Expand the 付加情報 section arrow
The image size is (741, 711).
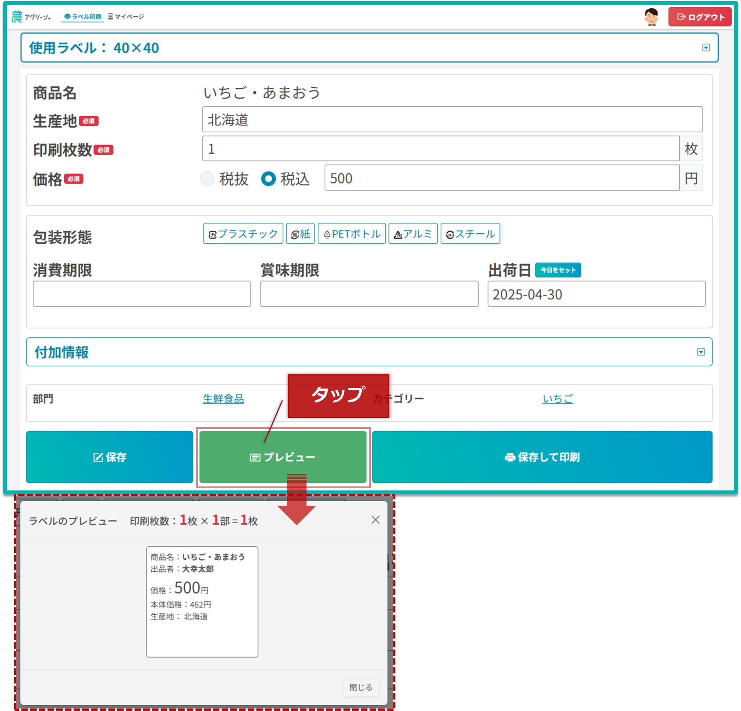pos(701,352)
